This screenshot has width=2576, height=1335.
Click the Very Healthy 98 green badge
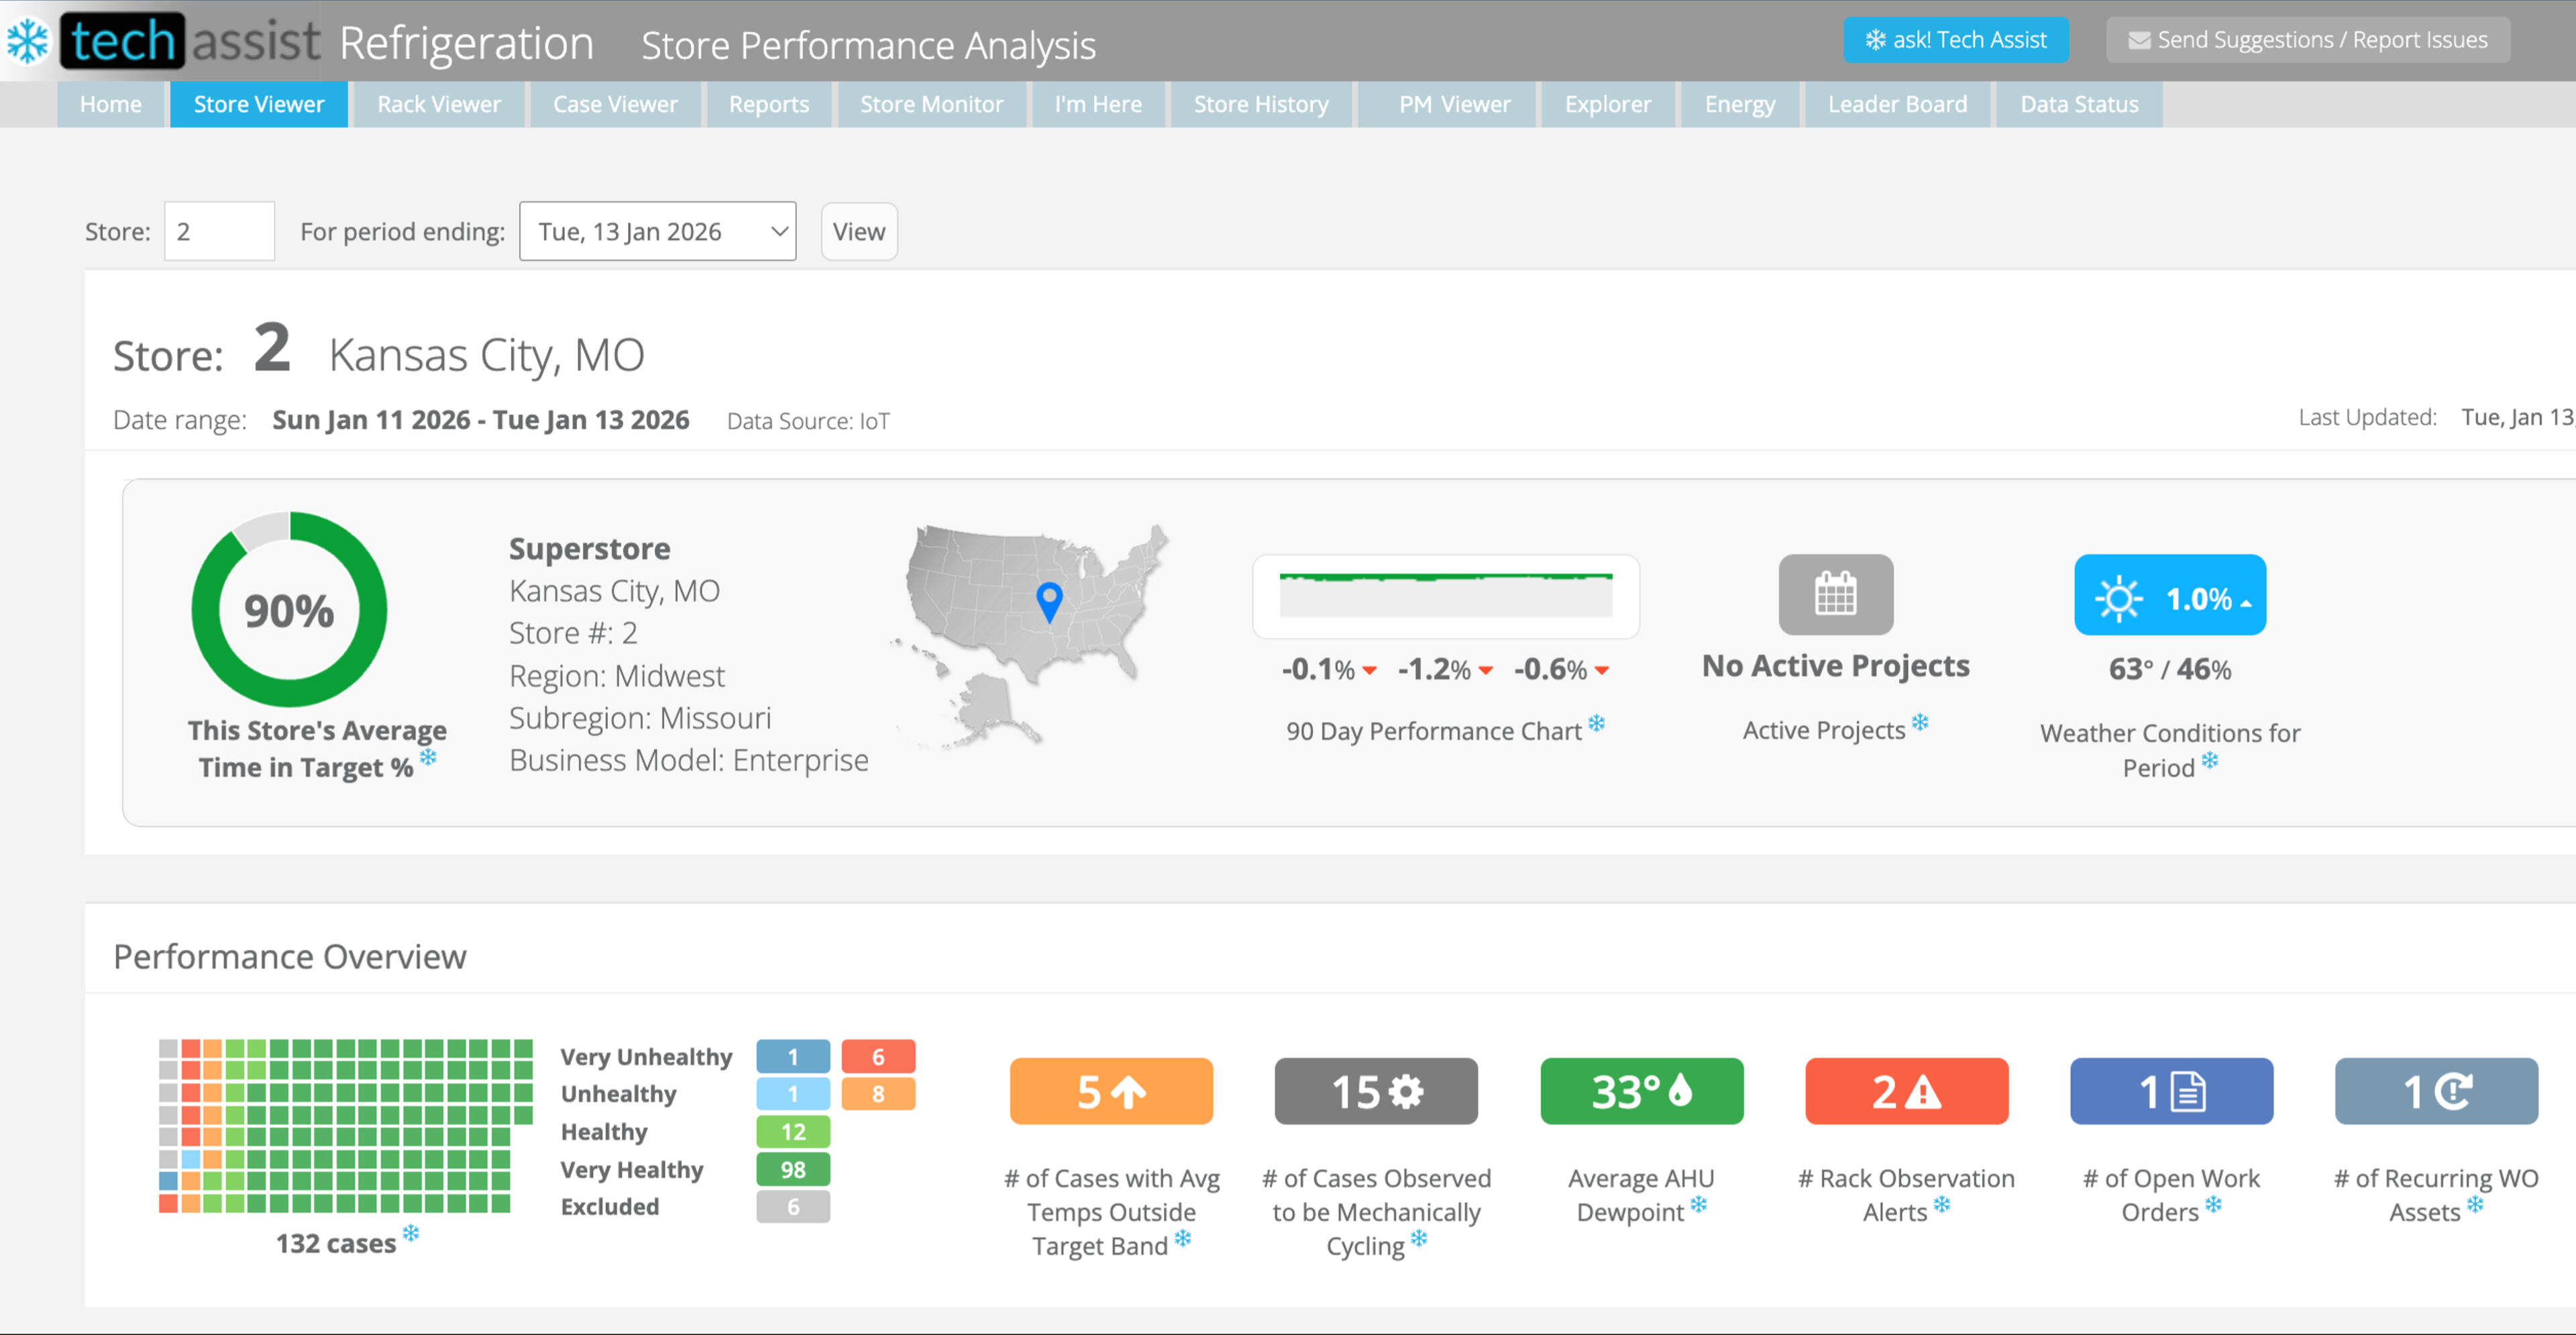pyautogui.click(x=792, y=1169)
